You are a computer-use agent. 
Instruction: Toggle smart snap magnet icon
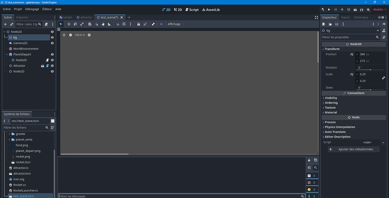click(x=118, y=24)
